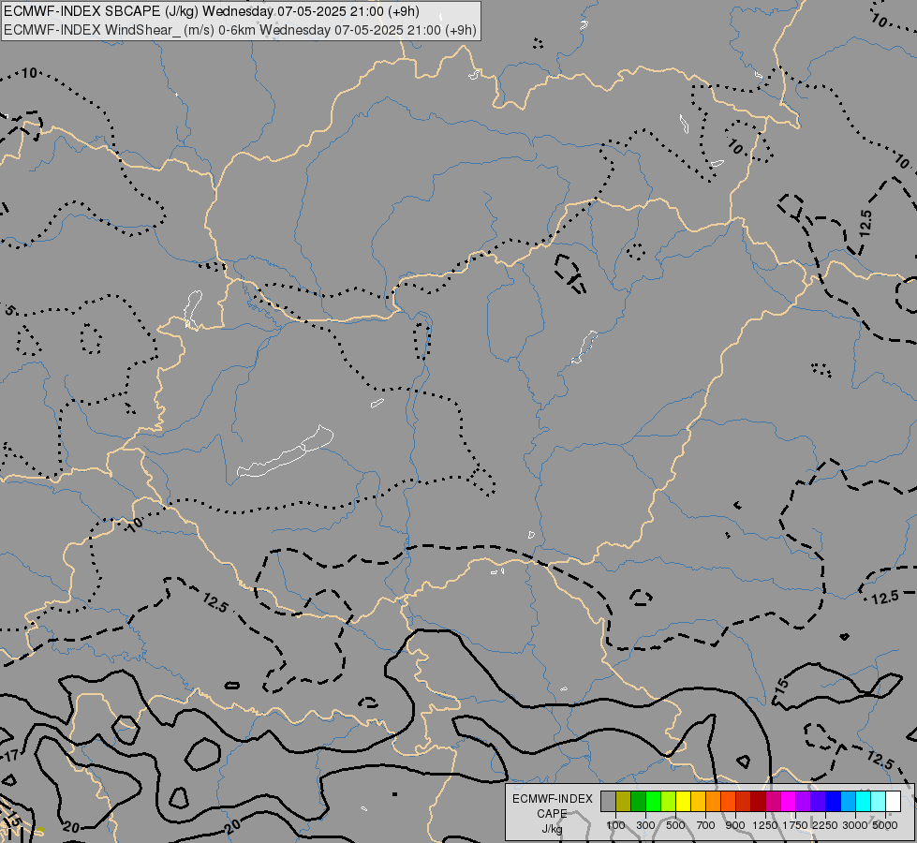Pick the amber gold legend swatch

pyautogui.click(x=698, y=802)
